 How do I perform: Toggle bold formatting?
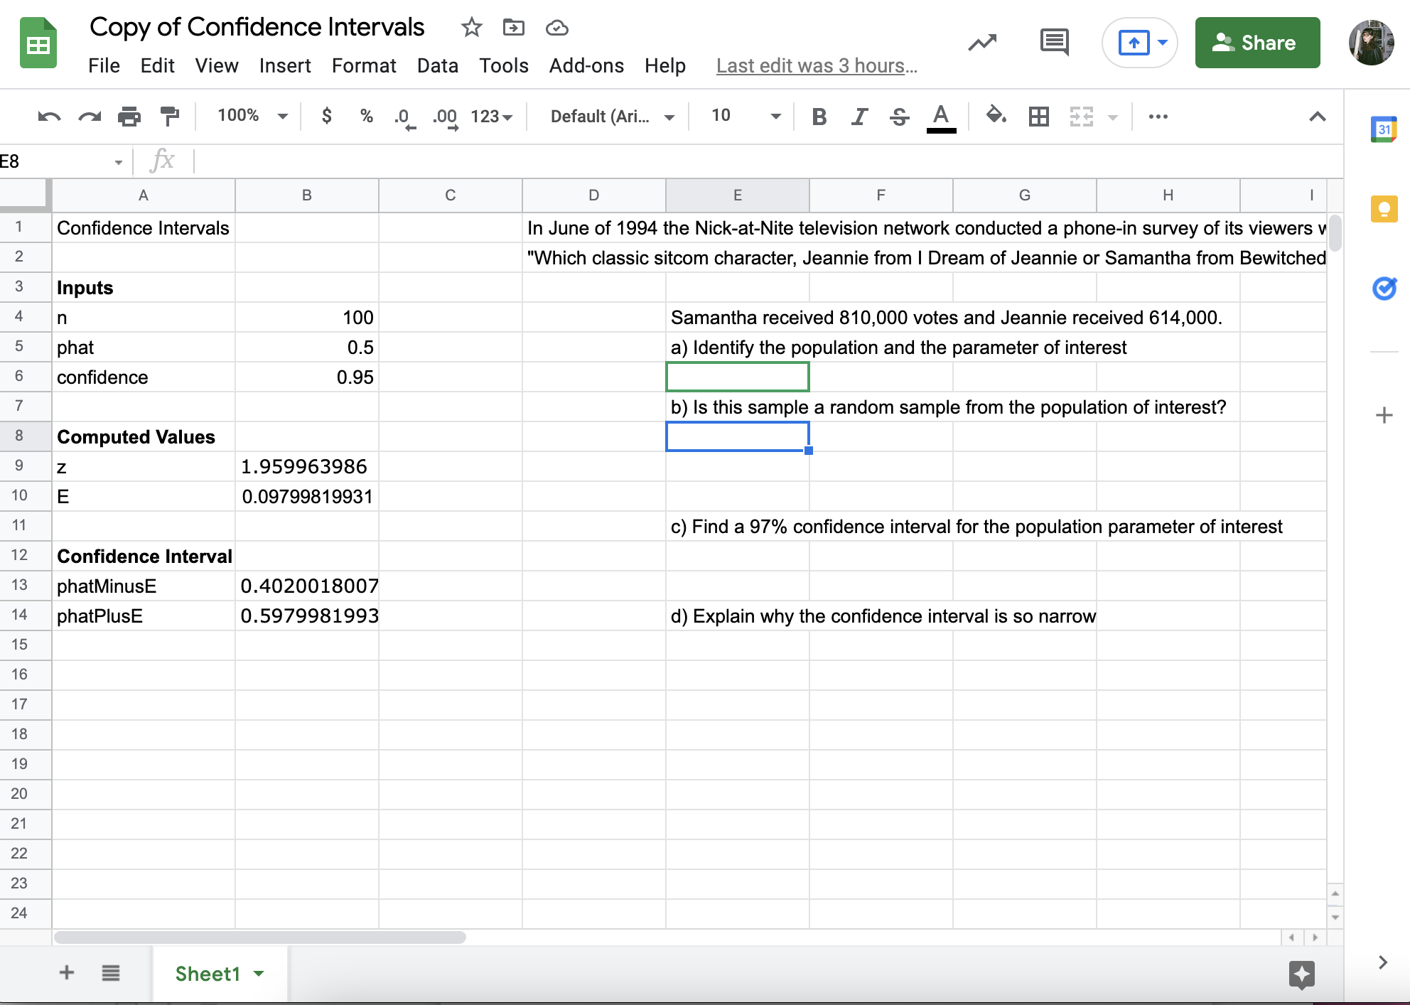pyautogui.click(x=819, y=116)
